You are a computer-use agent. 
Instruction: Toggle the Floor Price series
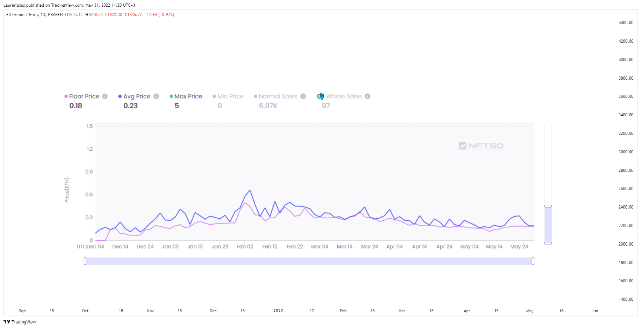point(82,96)
